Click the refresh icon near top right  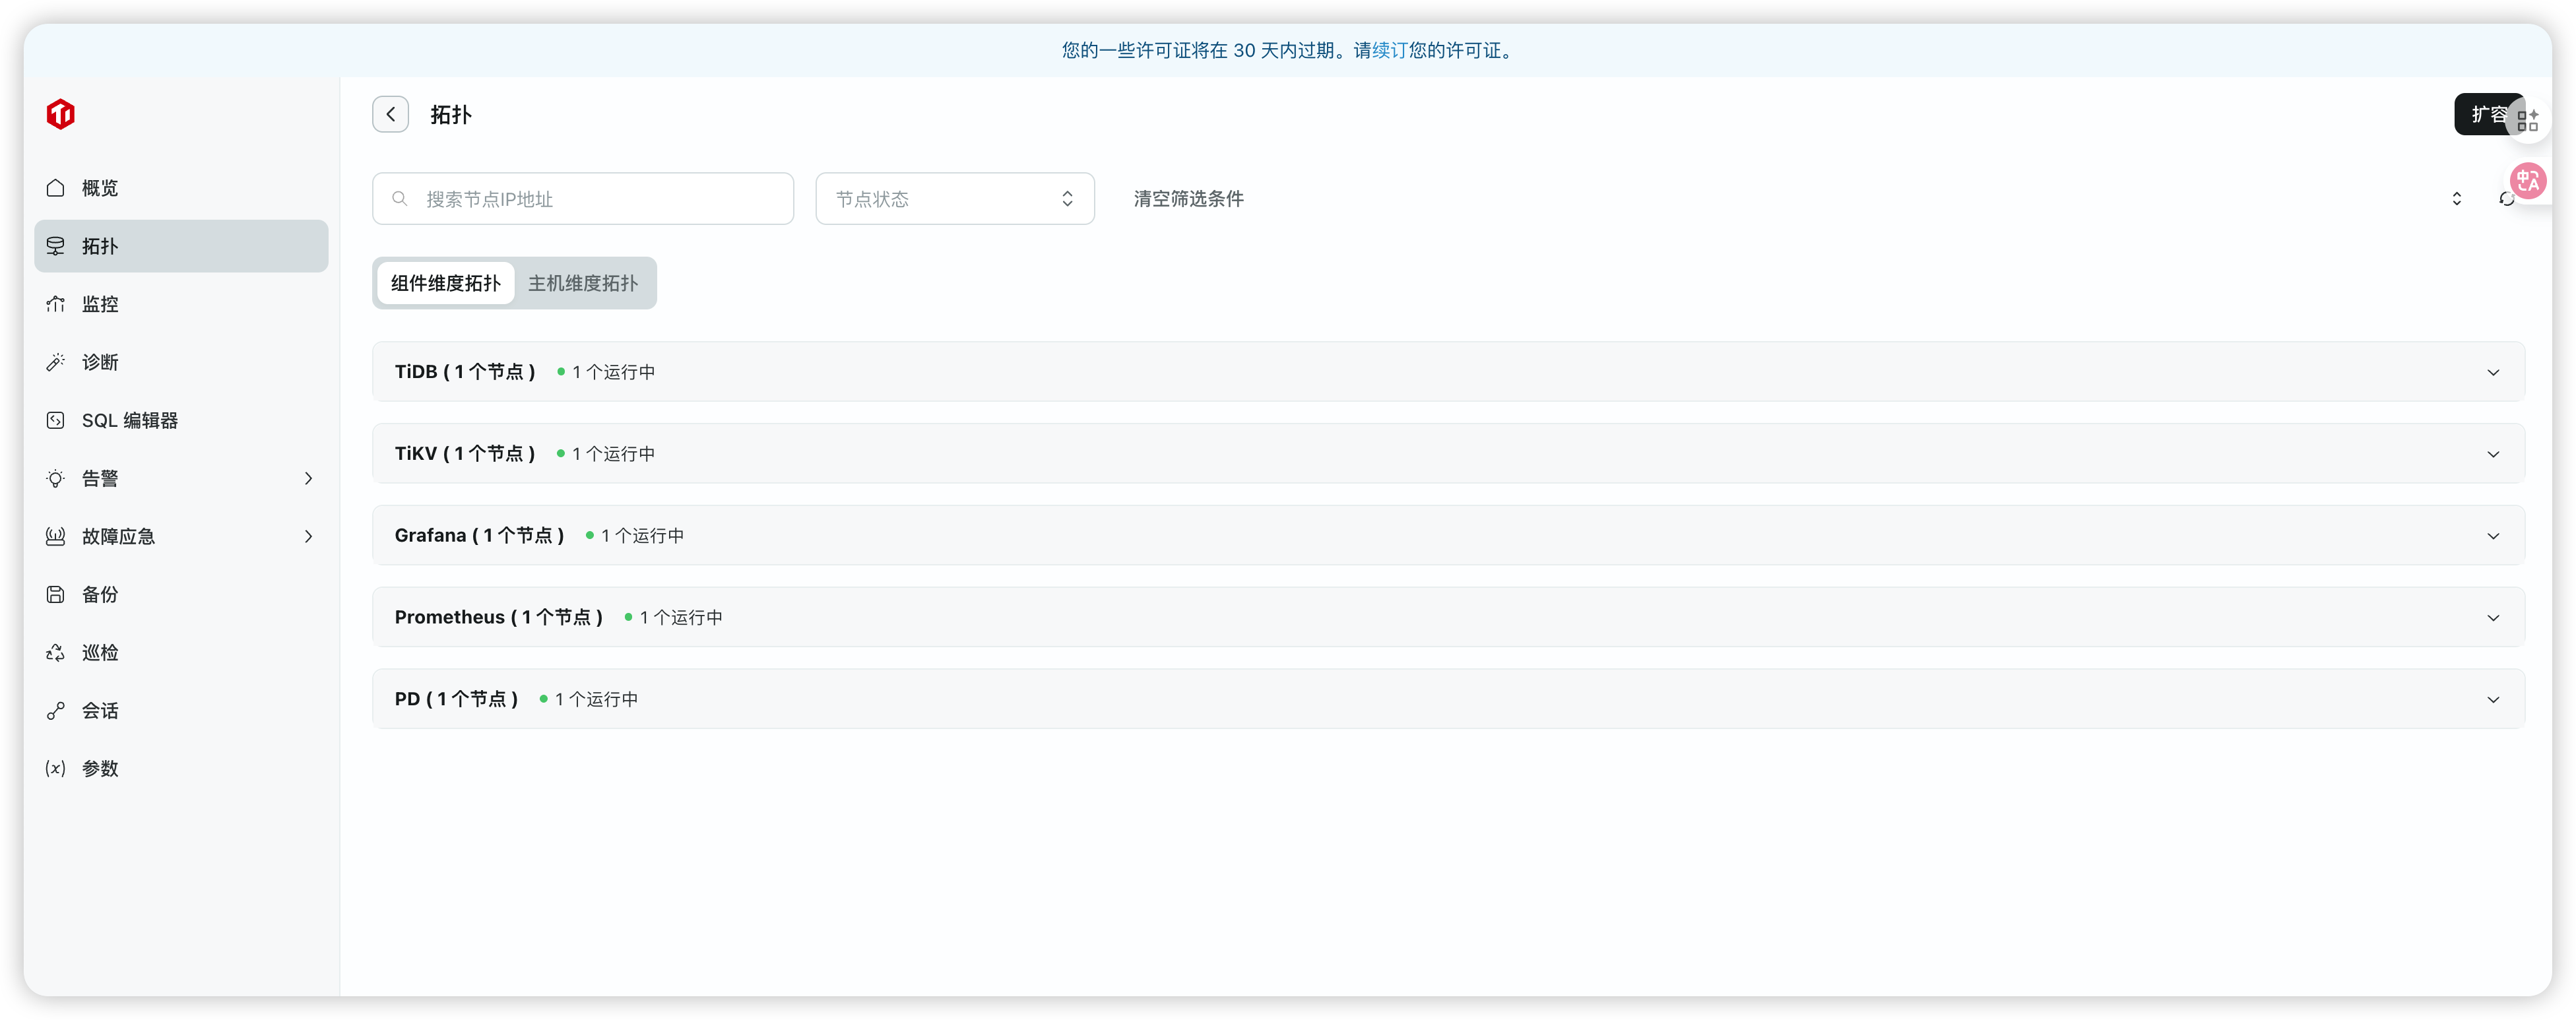[x=2506, y=199]
